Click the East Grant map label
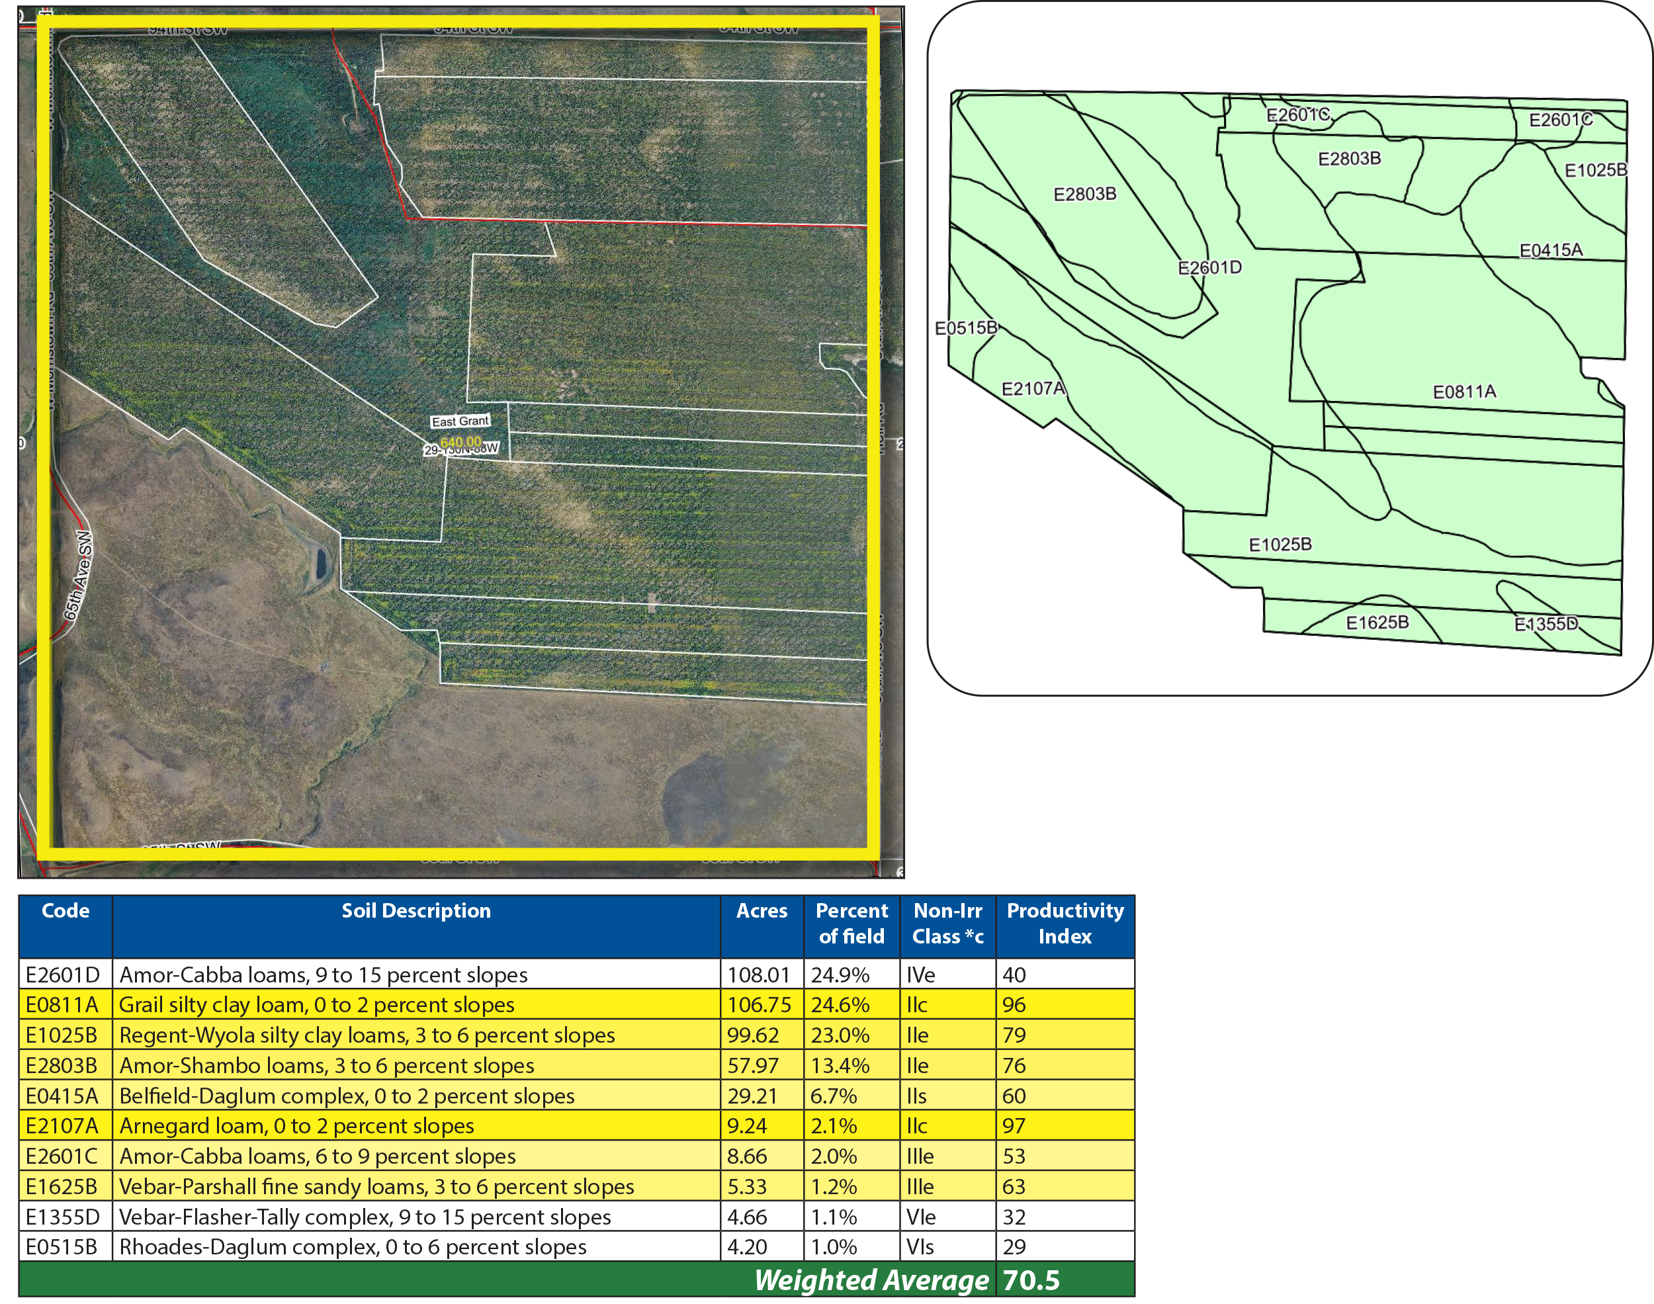Viewport: 1654px width, 1304px height. click(x=460, y=421)
